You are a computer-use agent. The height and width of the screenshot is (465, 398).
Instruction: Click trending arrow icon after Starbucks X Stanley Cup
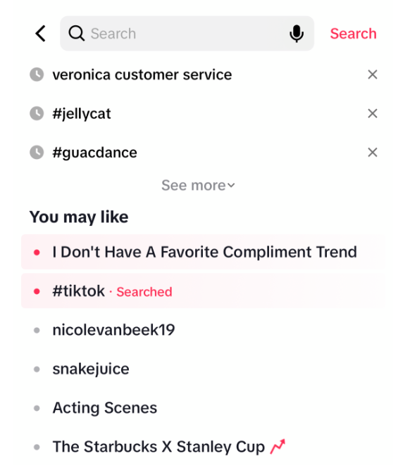[278, 446]
